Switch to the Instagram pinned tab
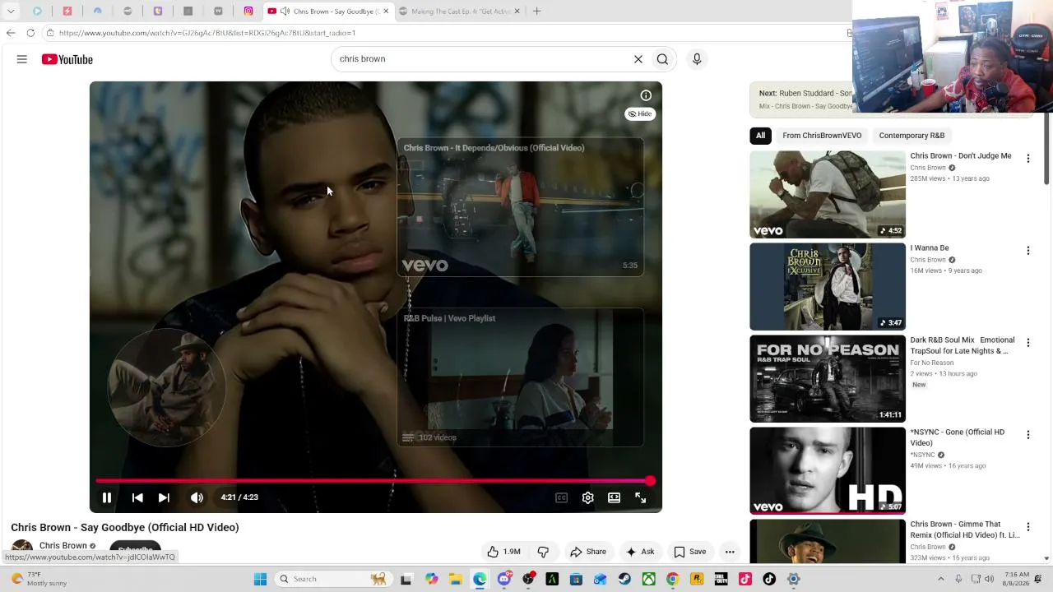 [x=248, y=12]
